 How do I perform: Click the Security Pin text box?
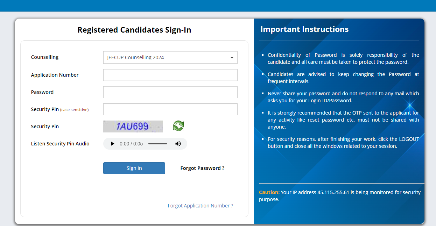[x=170, y=109]
